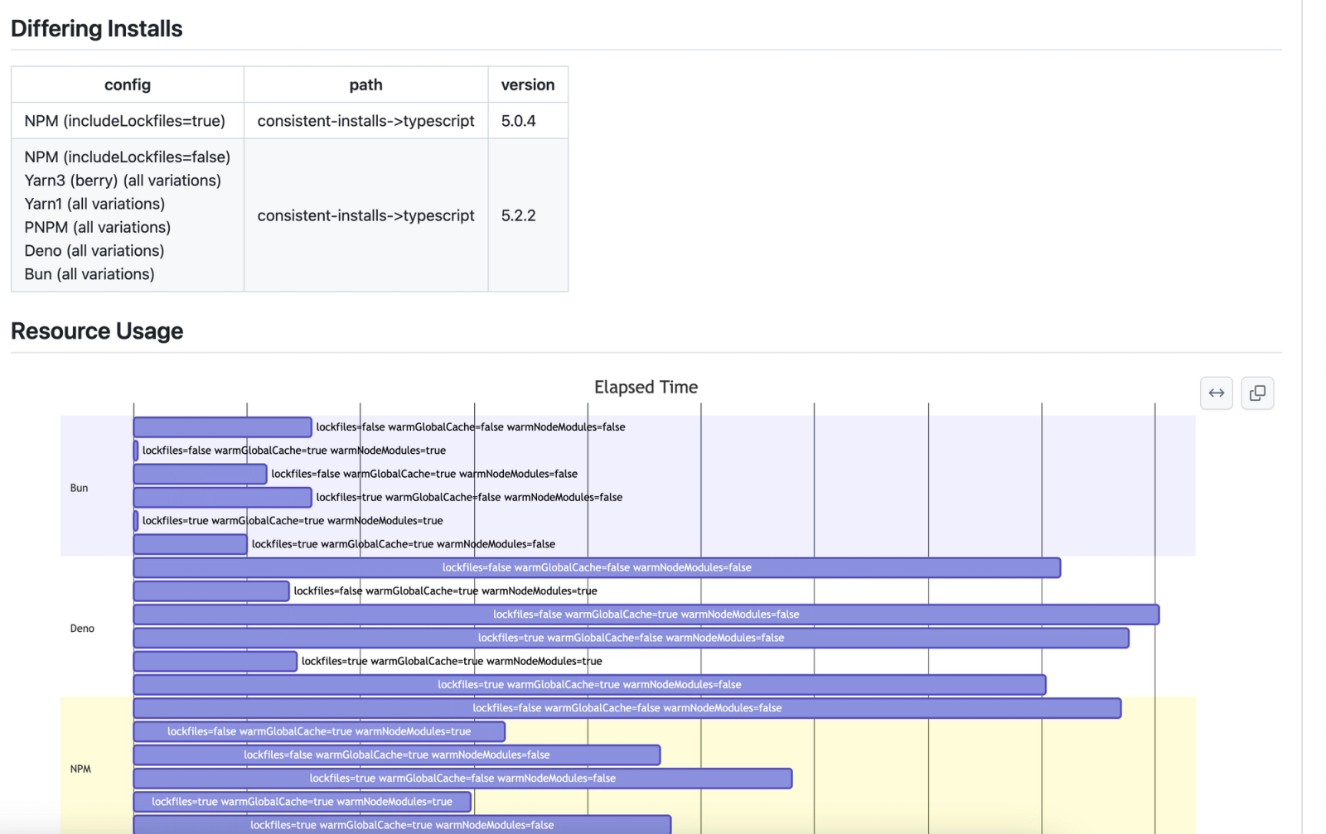This screenshot has height=834, width=1326.
Task: Select the 'PNPM (all variations)' line
Action: point(98,227)
